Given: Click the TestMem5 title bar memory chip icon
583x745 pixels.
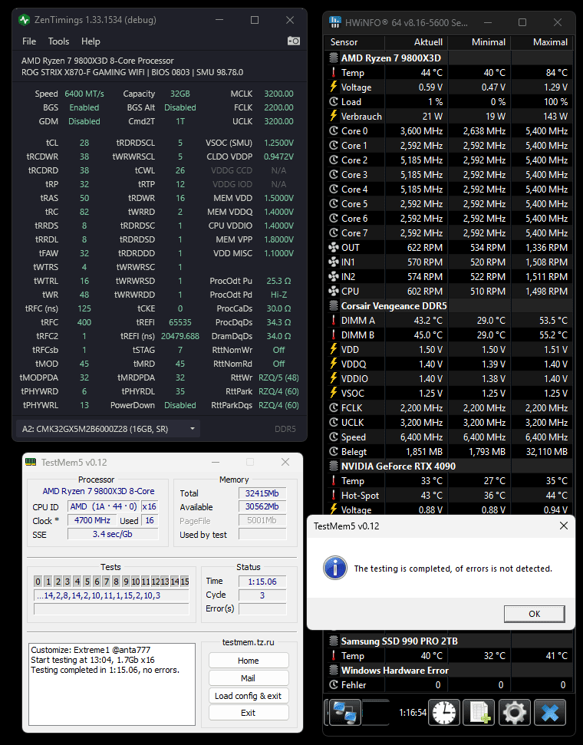Looking at the screenshot, I should [31, 462].
